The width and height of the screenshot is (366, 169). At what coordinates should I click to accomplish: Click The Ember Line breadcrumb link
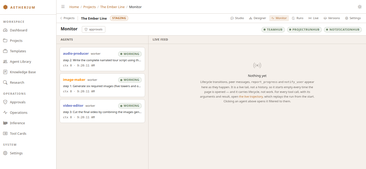tap(112, 7)
